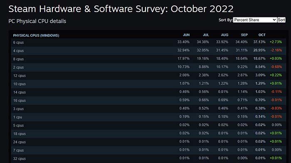Click the SEP column header
The height and width of the screenshot is (163, 291).
pos(244,35)
